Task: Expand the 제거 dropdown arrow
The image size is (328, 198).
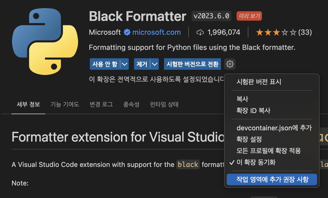Action: point(155,64)
